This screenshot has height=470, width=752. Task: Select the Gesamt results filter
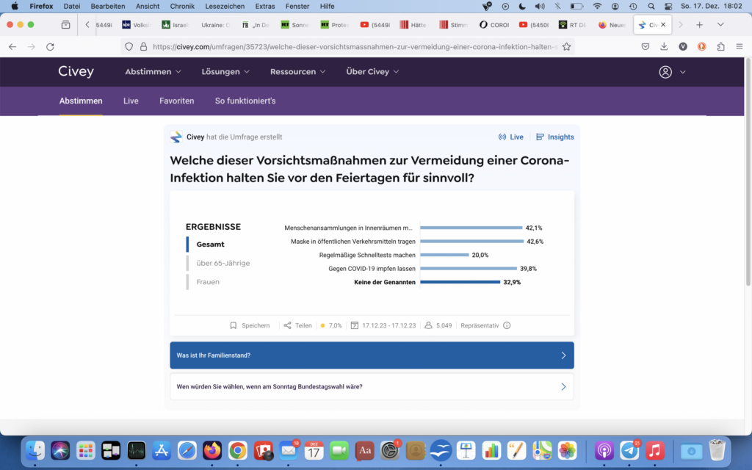[210, 244]
